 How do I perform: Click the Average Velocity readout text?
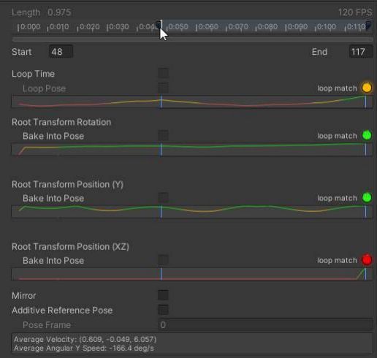pos(85,339)
